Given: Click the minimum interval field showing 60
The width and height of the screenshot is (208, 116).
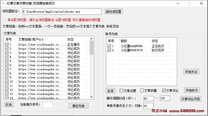Looking at the screenshot, I should (x=149, y=98).
